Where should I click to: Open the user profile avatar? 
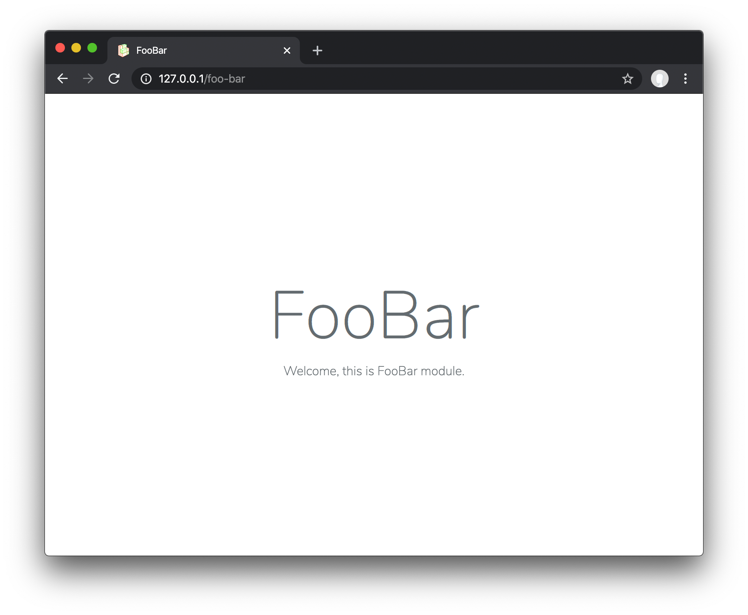659,79
